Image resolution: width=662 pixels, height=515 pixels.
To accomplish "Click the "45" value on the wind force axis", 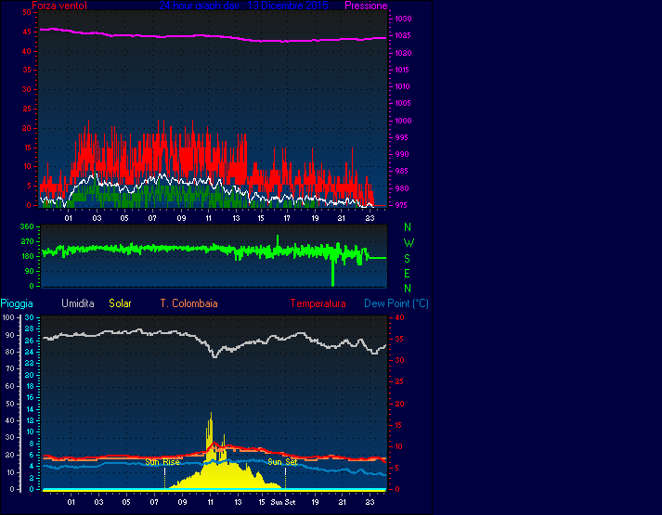I will click(27, 32).
